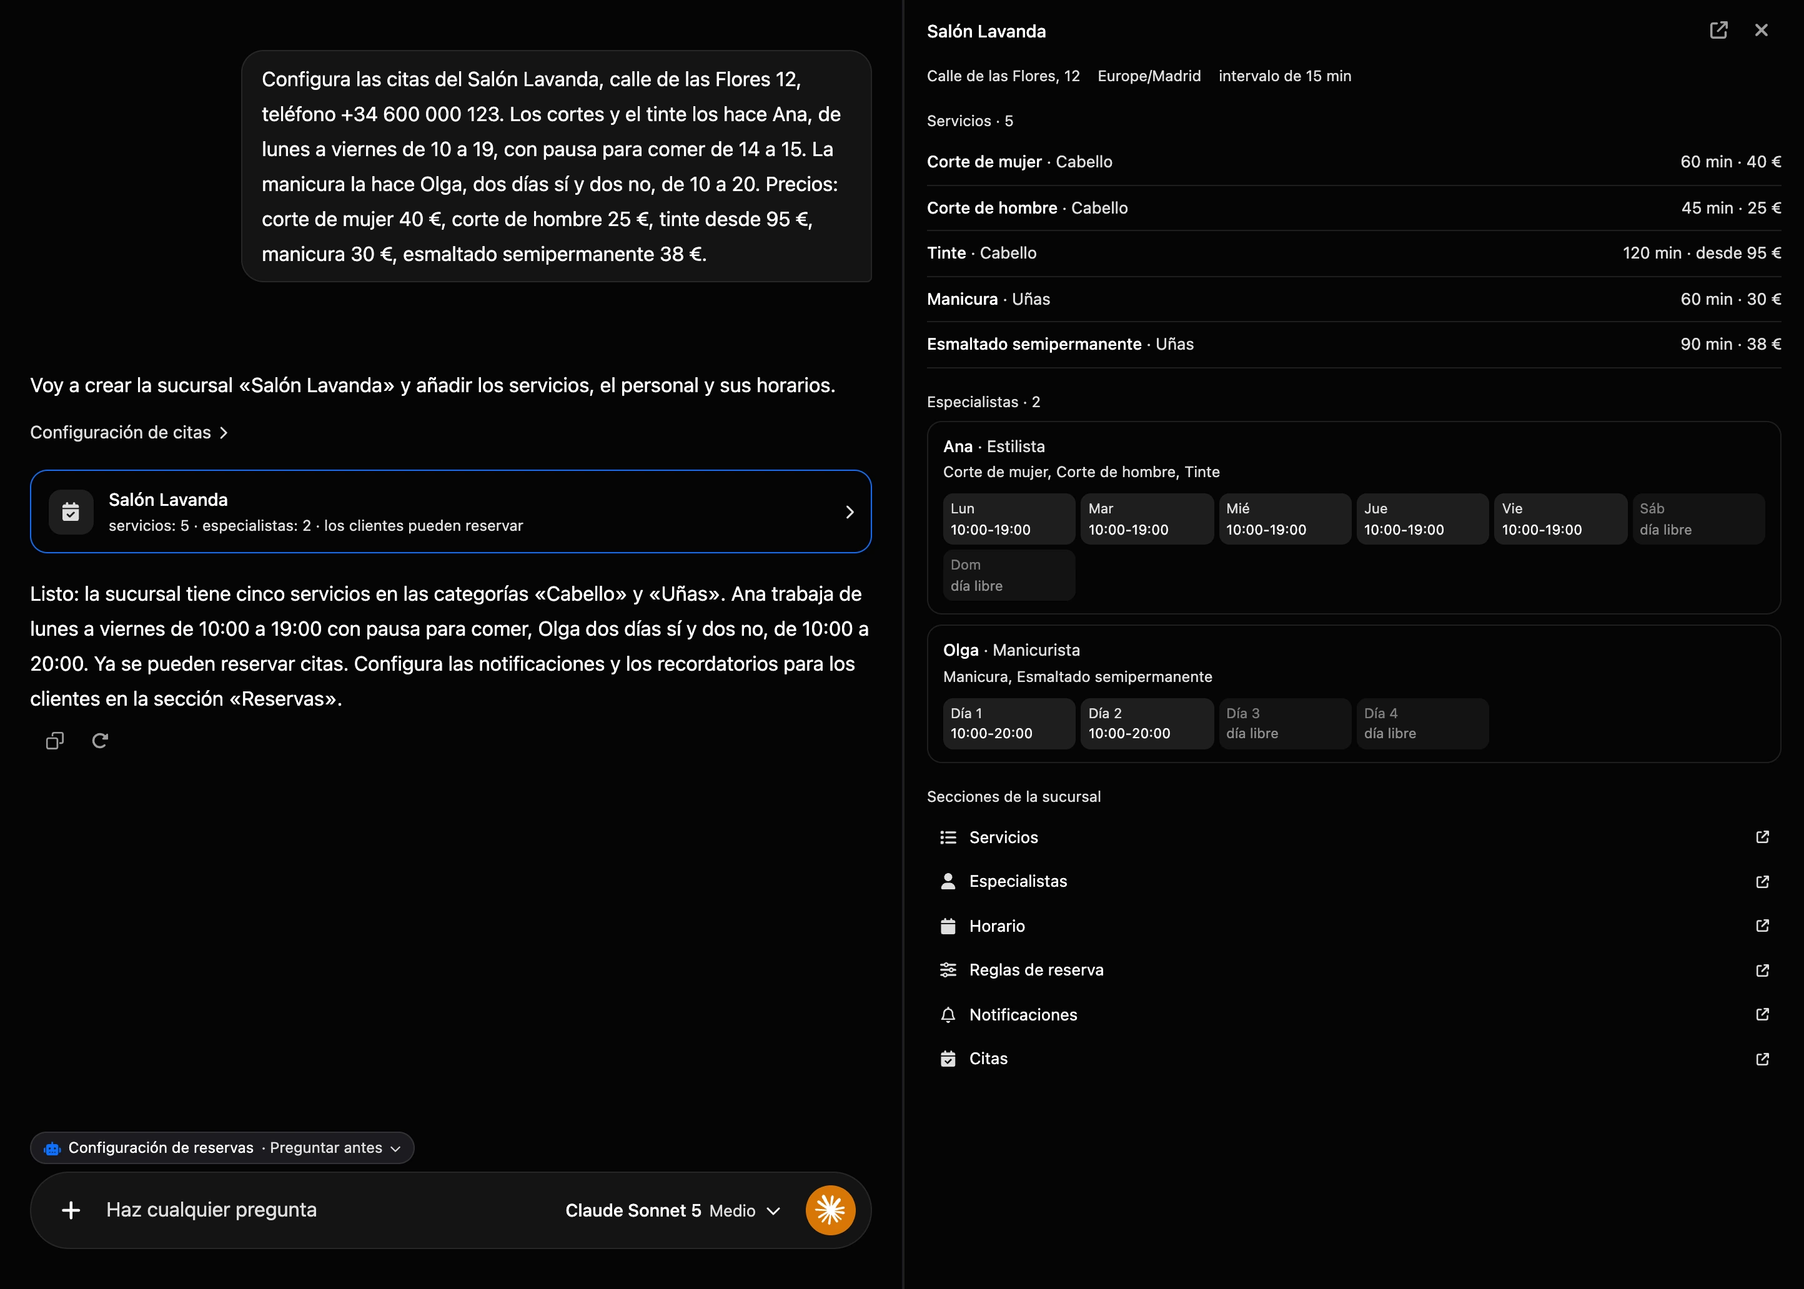This screenshot has height=1289, width=1804.
Task: Click the Especialistas · 2 heading
Action: coord(983,402)
